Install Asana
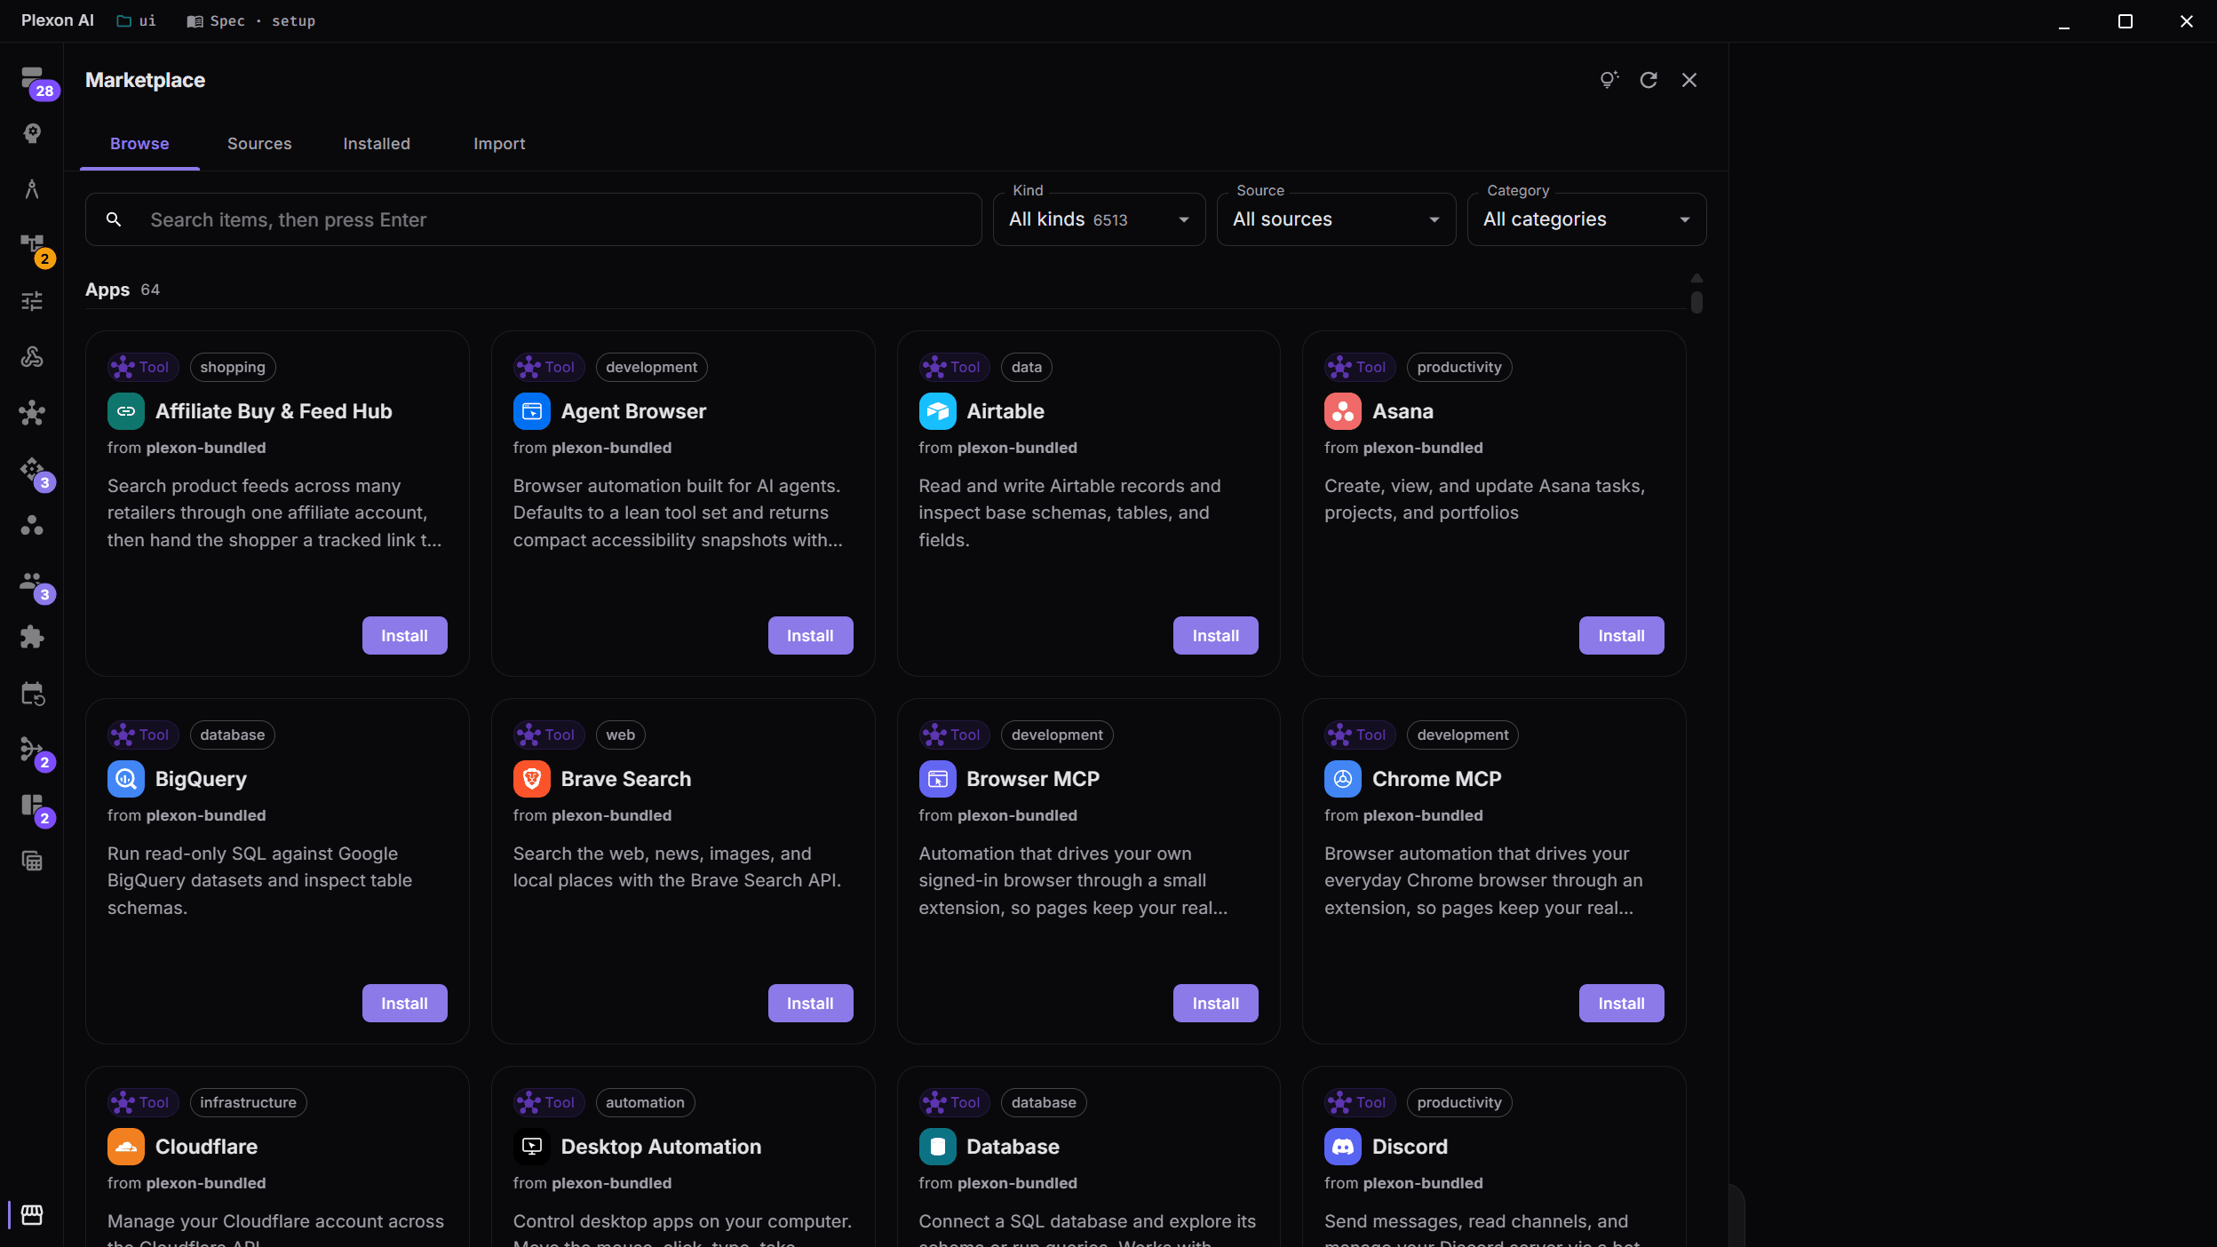The height and width of the screenshot is (1247, 2217). (x=1621, y=636)
